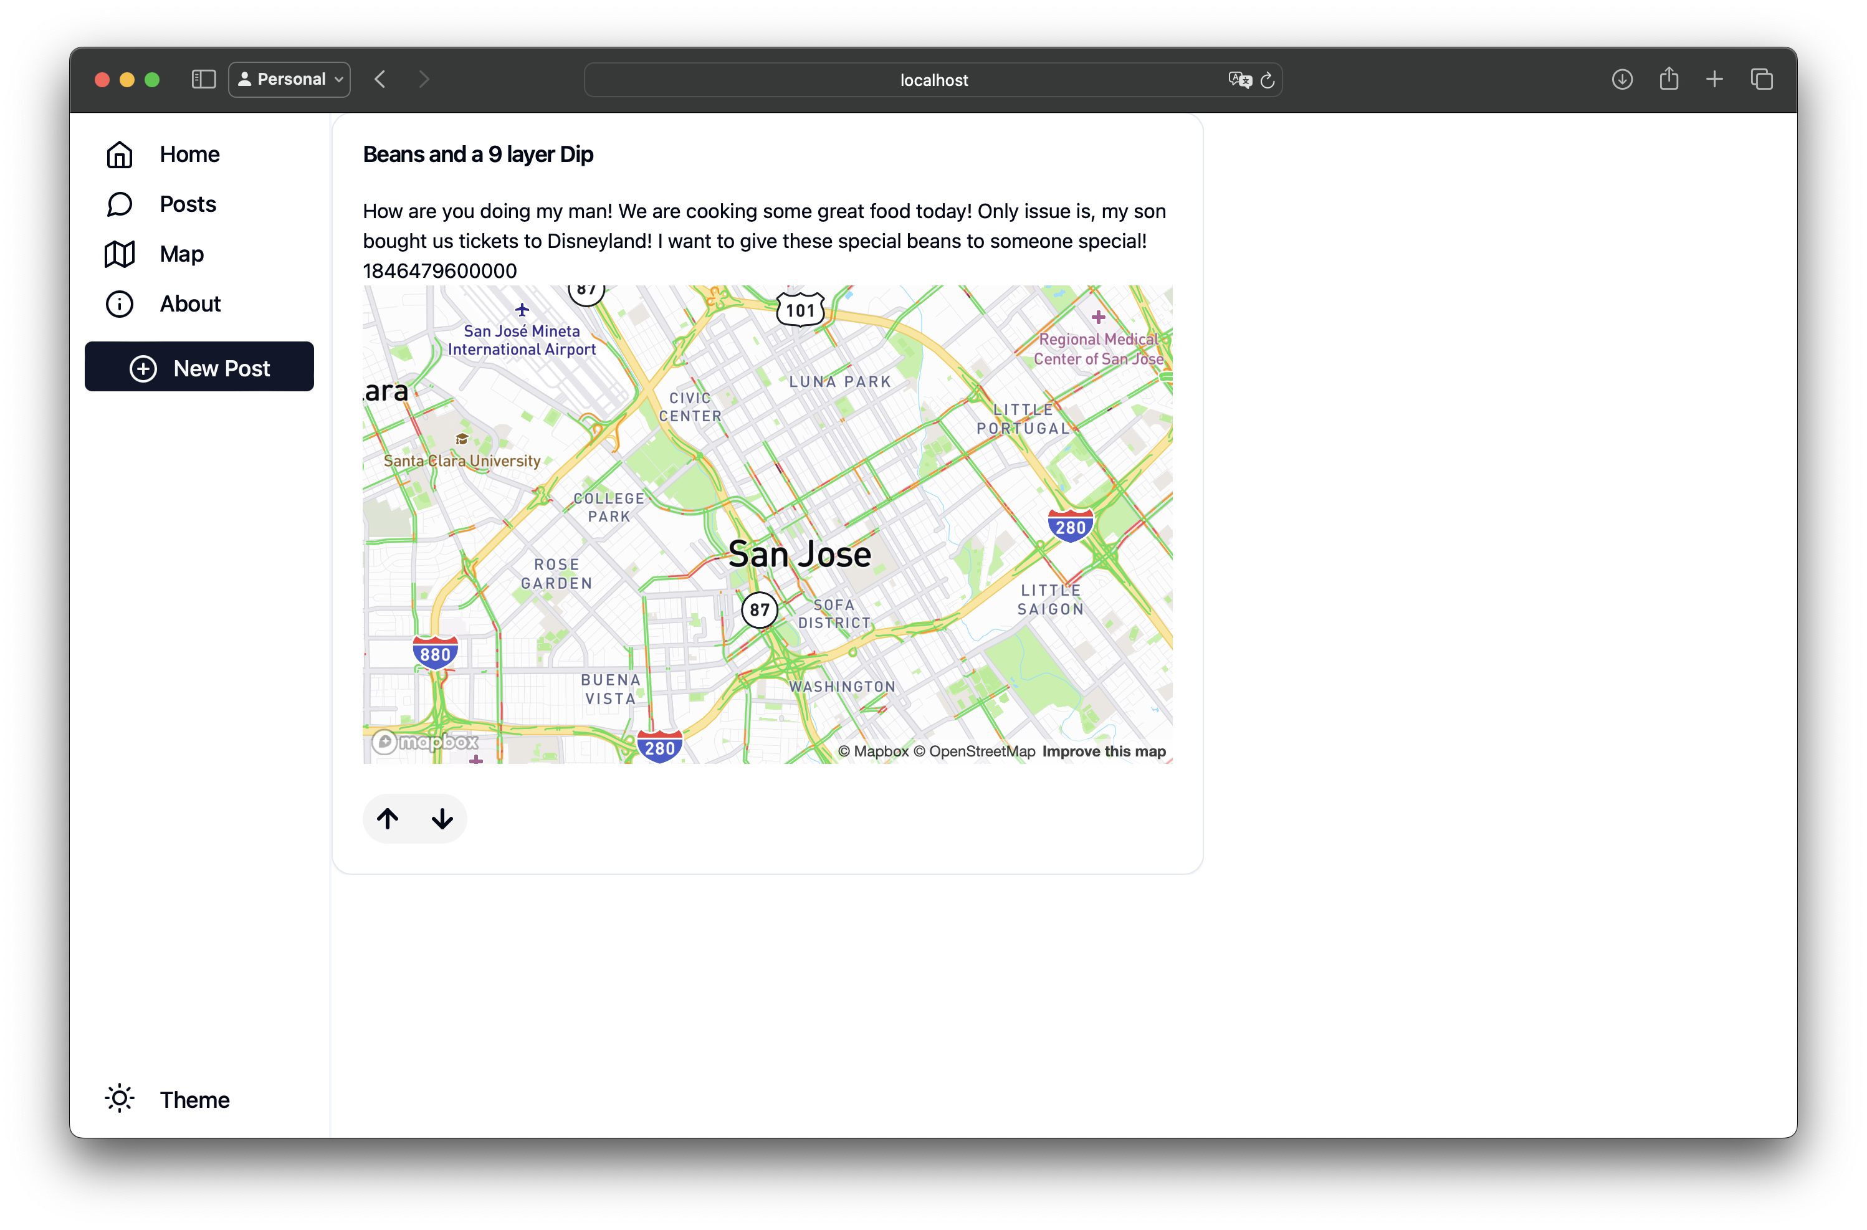Reload the page with refresh icon
This screenshot has height=1230, width=1867.
tap(1268, 80)
